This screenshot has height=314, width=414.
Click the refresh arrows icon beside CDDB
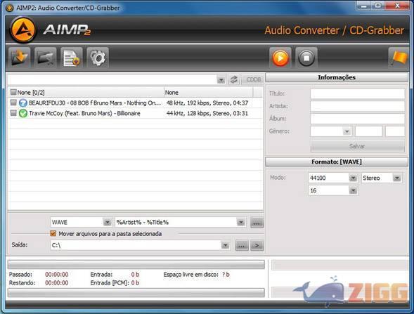click(x=234, y=79)
